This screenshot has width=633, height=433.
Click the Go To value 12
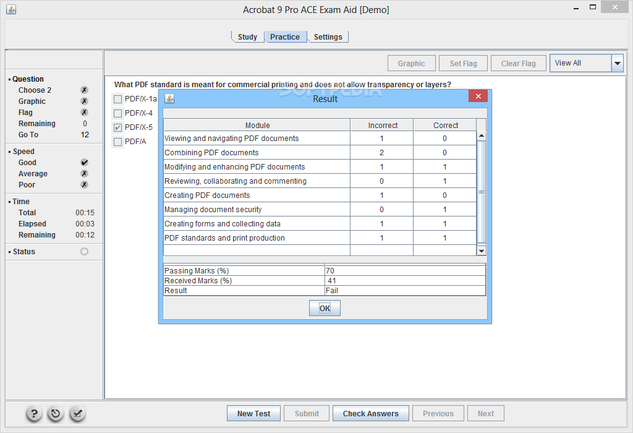85,134
